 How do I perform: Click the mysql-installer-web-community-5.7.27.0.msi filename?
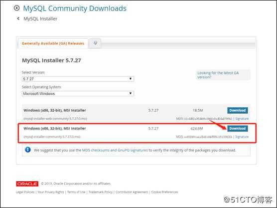[55, 119]
